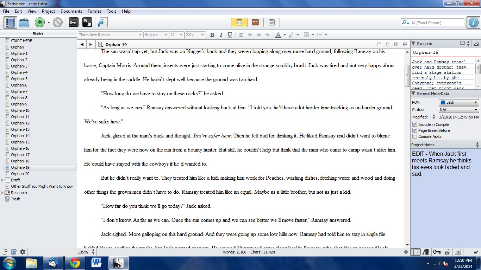Open the Times New Roman font dropdown
This screenshot has height=270, width=481.
pyautogui.click(x=110, y=35)
